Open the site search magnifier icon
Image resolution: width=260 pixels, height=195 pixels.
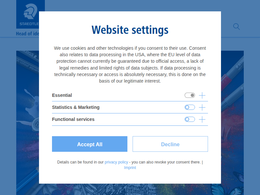237,27
